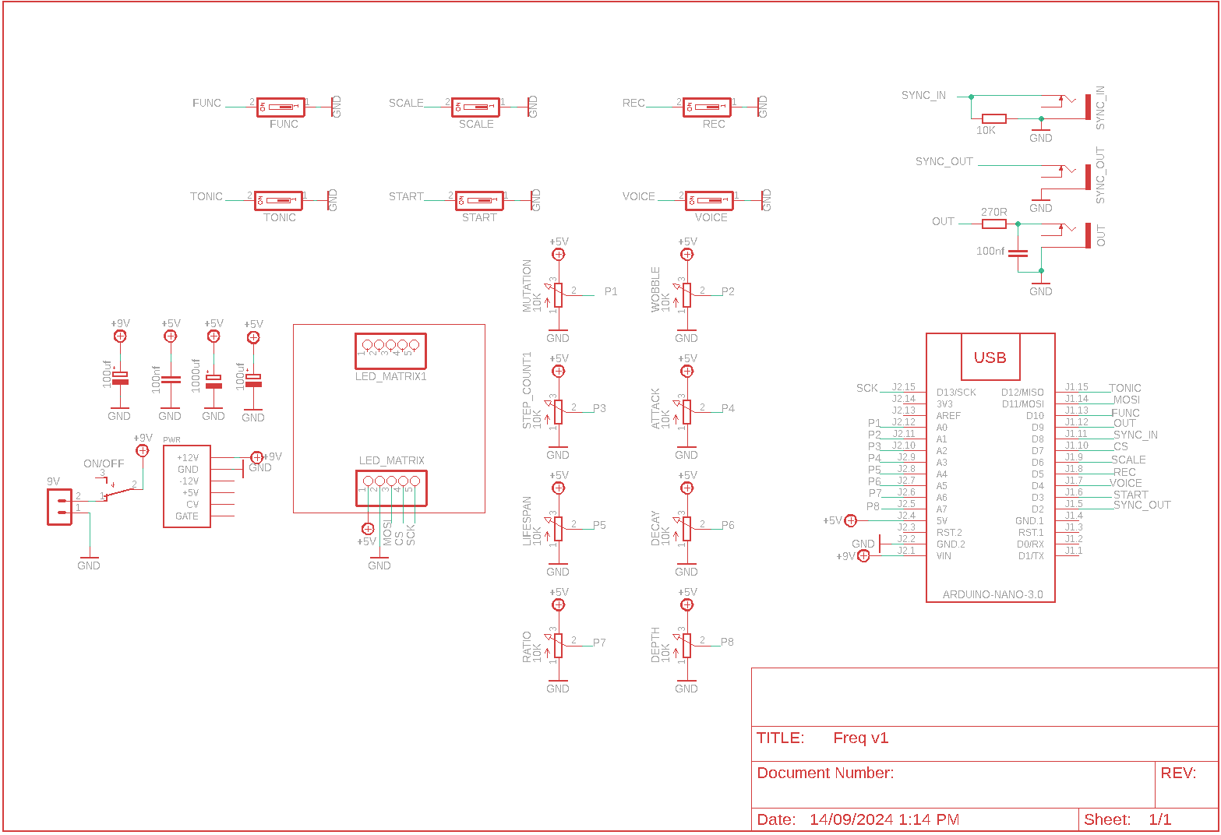Select the FUNC switch symbol

coord(281,107)
